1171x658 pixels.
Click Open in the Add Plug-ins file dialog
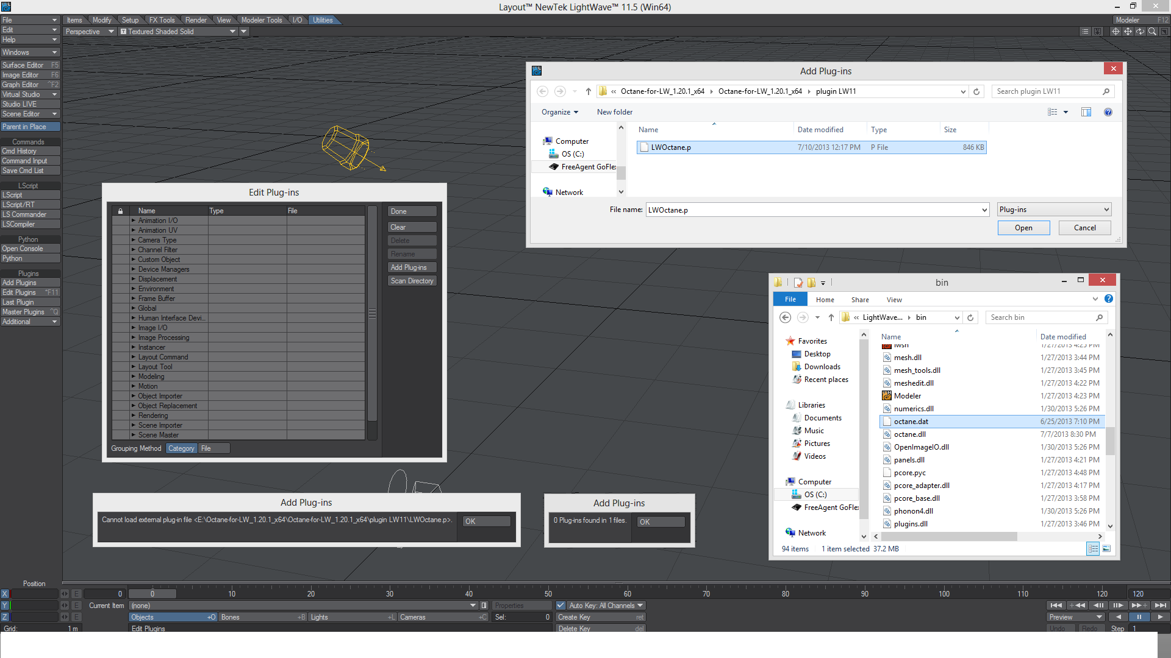[1023, 228]
